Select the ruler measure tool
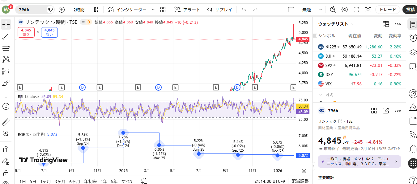The width and height of the screenshot is (417, 184). [x=6, y=122]
